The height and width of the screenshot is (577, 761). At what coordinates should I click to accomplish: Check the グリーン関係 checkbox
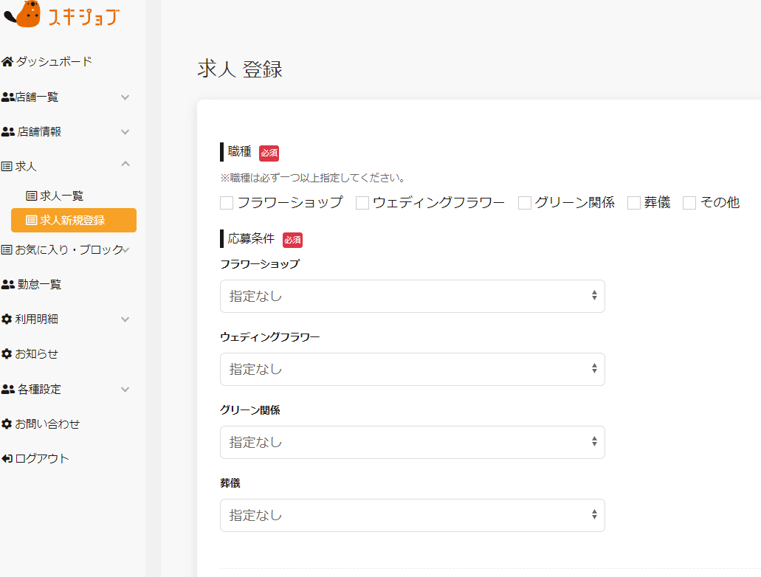click(x=525, y=203)
